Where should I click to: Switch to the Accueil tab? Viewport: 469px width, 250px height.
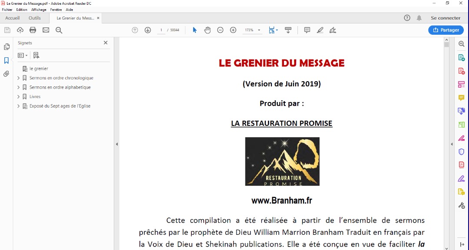[12, 18]
